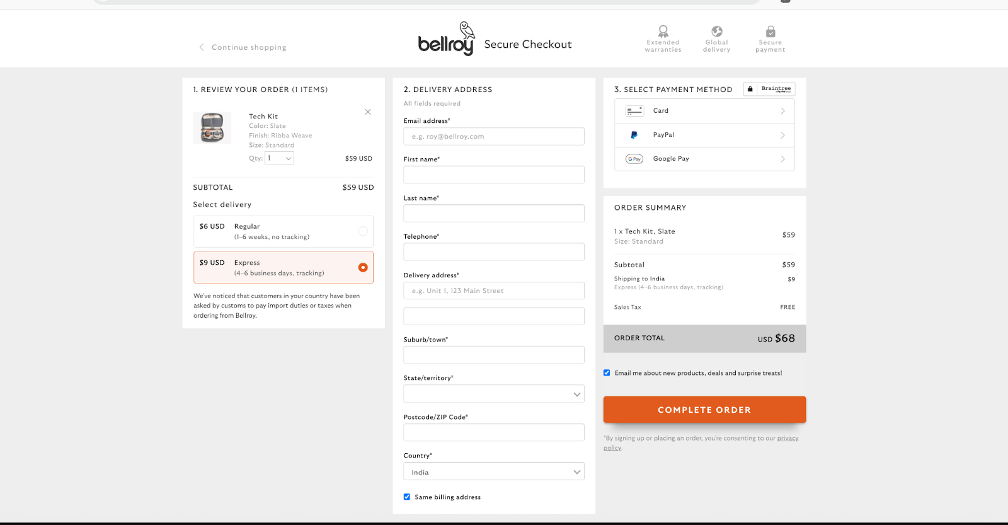The height and width of the screenshot is (525, 1008).
Task: Open the State/territory dropdown
Action: (493, 394)
